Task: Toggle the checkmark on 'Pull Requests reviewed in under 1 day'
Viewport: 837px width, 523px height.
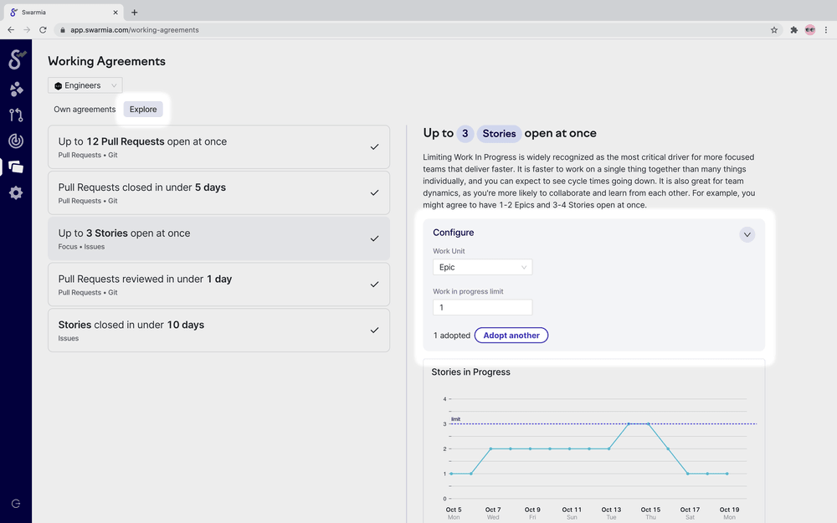Action: coord(374,285)
